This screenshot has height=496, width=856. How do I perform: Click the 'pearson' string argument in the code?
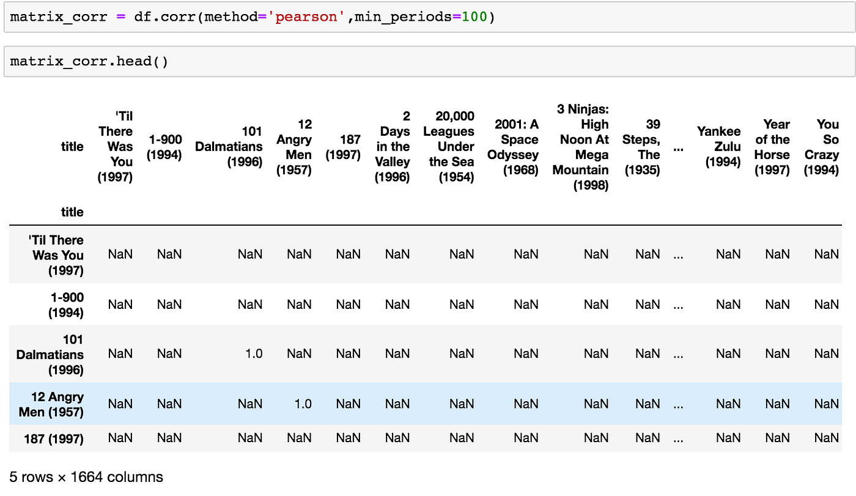(x=306, y=17)
